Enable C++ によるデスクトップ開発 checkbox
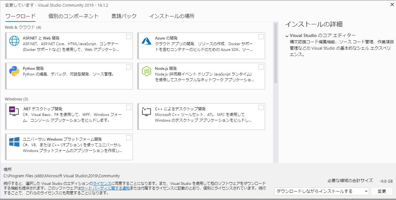Viewport: 396px width, 200px height. click(x=261, y=107)
